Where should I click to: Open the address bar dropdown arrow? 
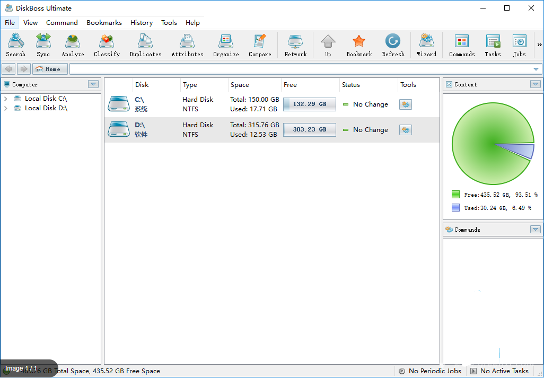[x=536, y=69]
